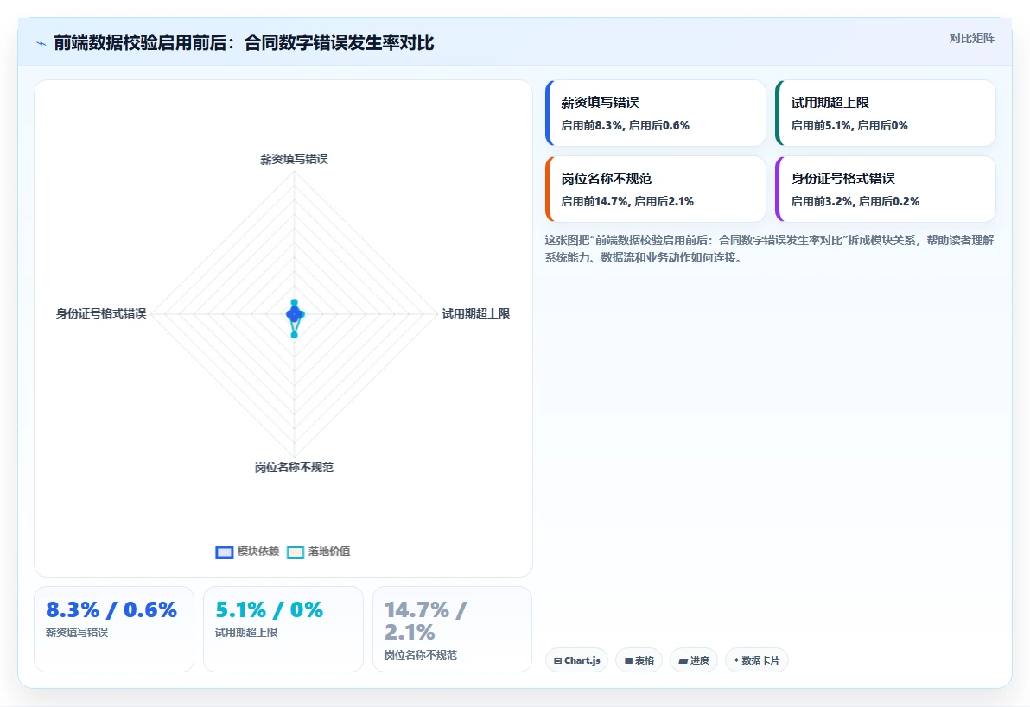Click the 8.3% / 0.6% stat value
Viewport: 1030px width, 707px height.
[111, 609]
